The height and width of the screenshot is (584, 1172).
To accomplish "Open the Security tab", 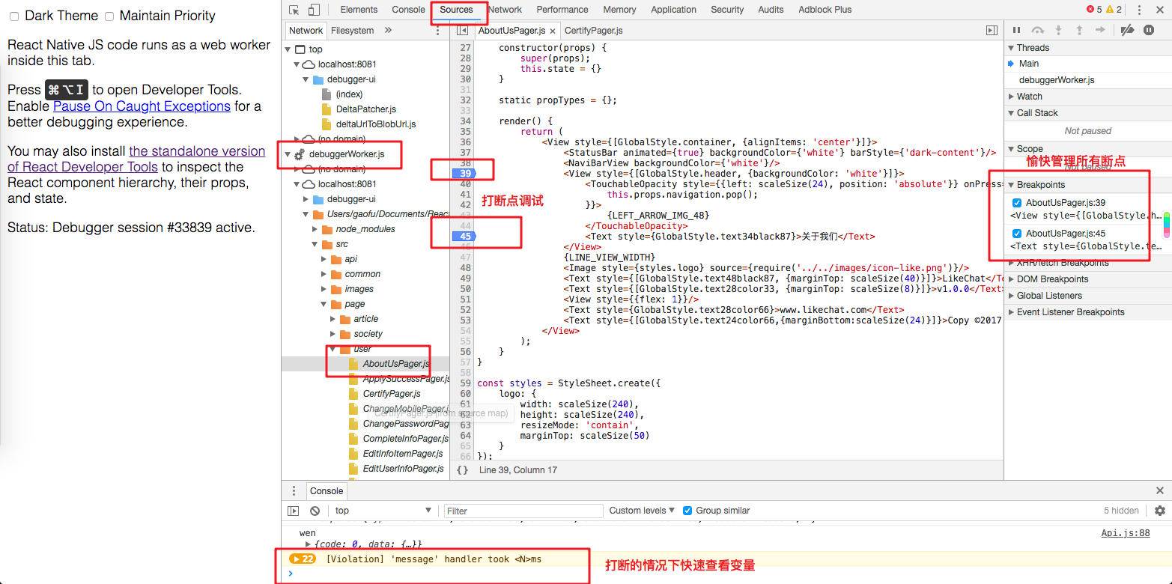I will [x=727, y=10].
